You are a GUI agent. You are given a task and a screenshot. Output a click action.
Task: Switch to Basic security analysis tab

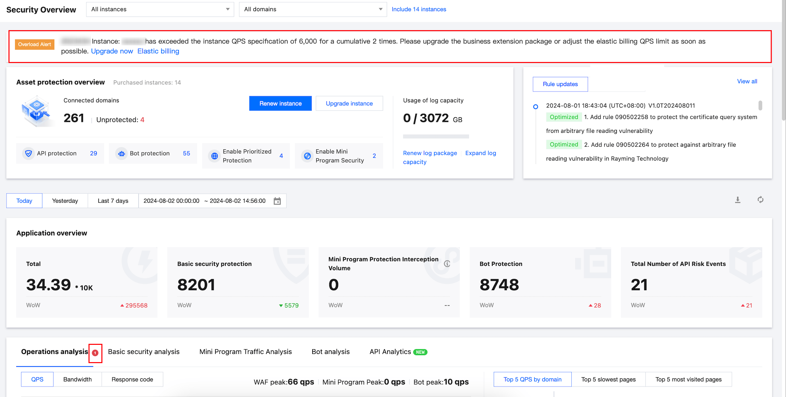(144, 352)
